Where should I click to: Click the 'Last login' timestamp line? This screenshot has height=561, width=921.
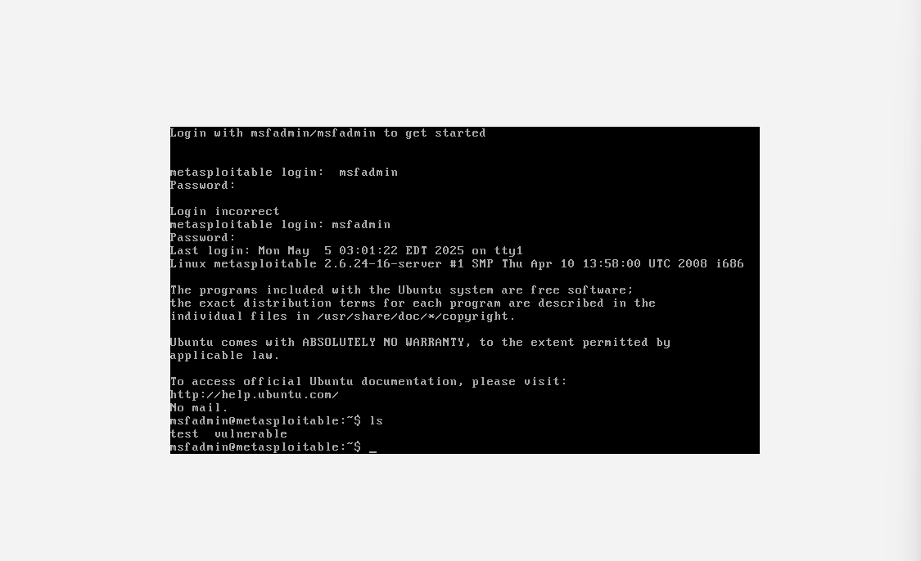(346, 250)
